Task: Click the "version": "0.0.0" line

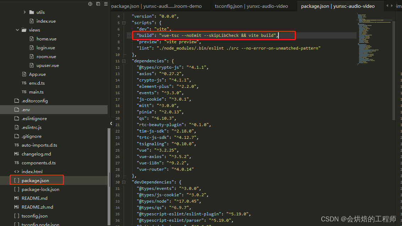Action: (x=155, y=16)
